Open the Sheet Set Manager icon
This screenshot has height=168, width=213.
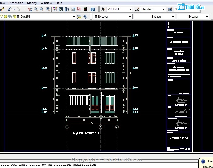tap(73, 9)
